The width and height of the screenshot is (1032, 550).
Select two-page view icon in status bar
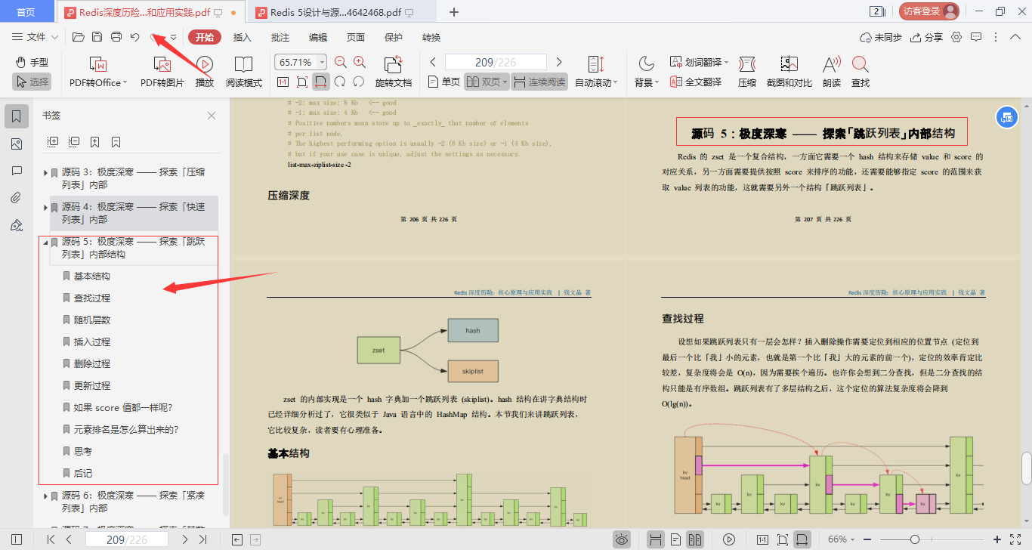tap(695, 539)
